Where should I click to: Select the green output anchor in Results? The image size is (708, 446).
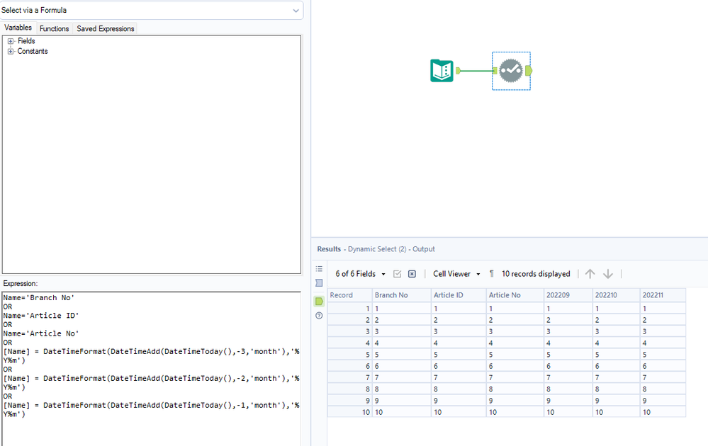[x=319, y=302]
